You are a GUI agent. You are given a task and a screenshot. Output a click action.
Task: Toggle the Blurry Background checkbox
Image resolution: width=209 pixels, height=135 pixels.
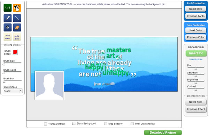[x=74, y=123]
